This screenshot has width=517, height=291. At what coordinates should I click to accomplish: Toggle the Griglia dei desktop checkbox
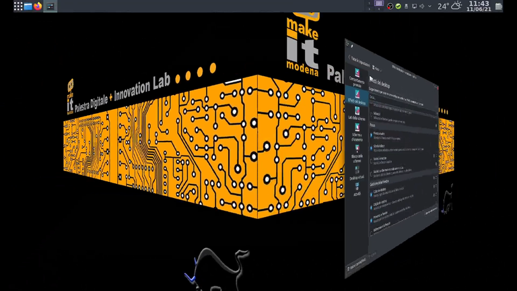372,203
